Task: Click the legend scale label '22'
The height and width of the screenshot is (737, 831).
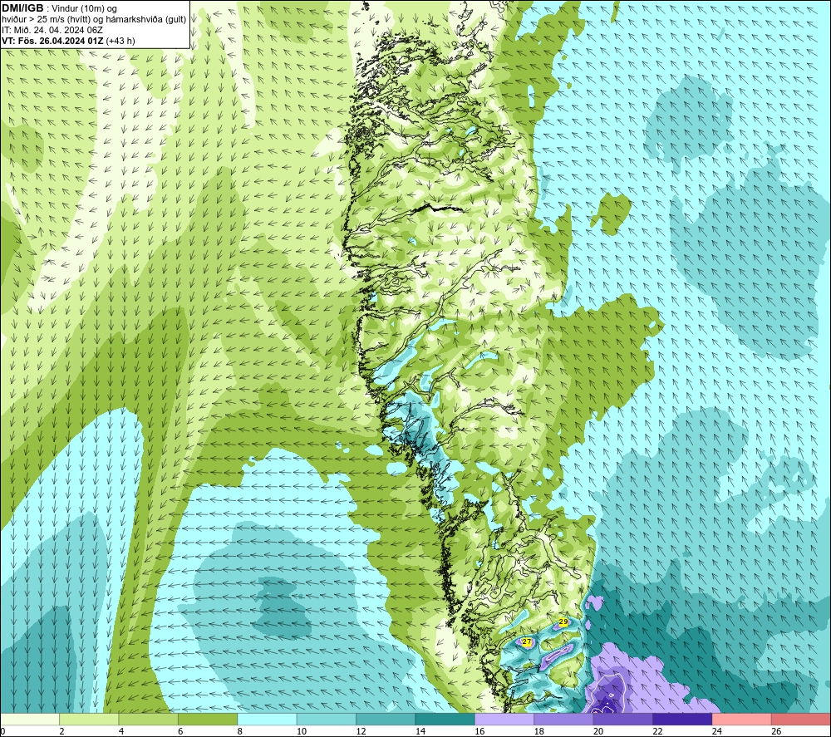Action: pyautogui.click(x=657, y=731)
